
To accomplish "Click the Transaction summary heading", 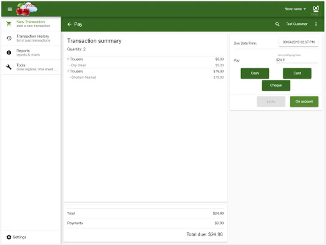I will tap(94, 41).
